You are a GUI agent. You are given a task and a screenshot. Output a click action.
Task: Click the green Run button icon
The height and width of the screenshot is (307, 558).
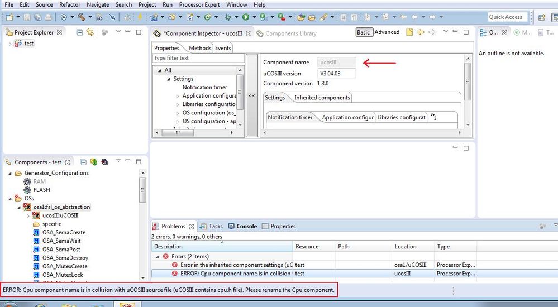click(246, 17)
